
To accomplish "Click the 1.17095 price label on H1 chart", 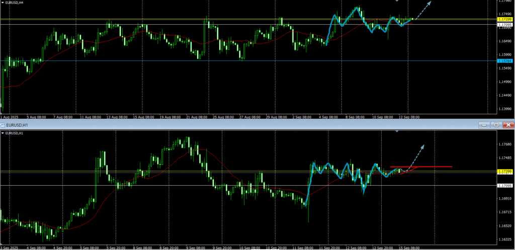I will click(504, 186).
